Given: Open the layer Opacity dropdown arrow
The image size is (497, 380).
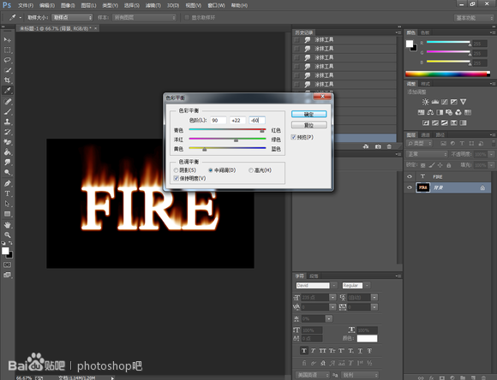Looking at the screenshot, I should tap(491, 154).
